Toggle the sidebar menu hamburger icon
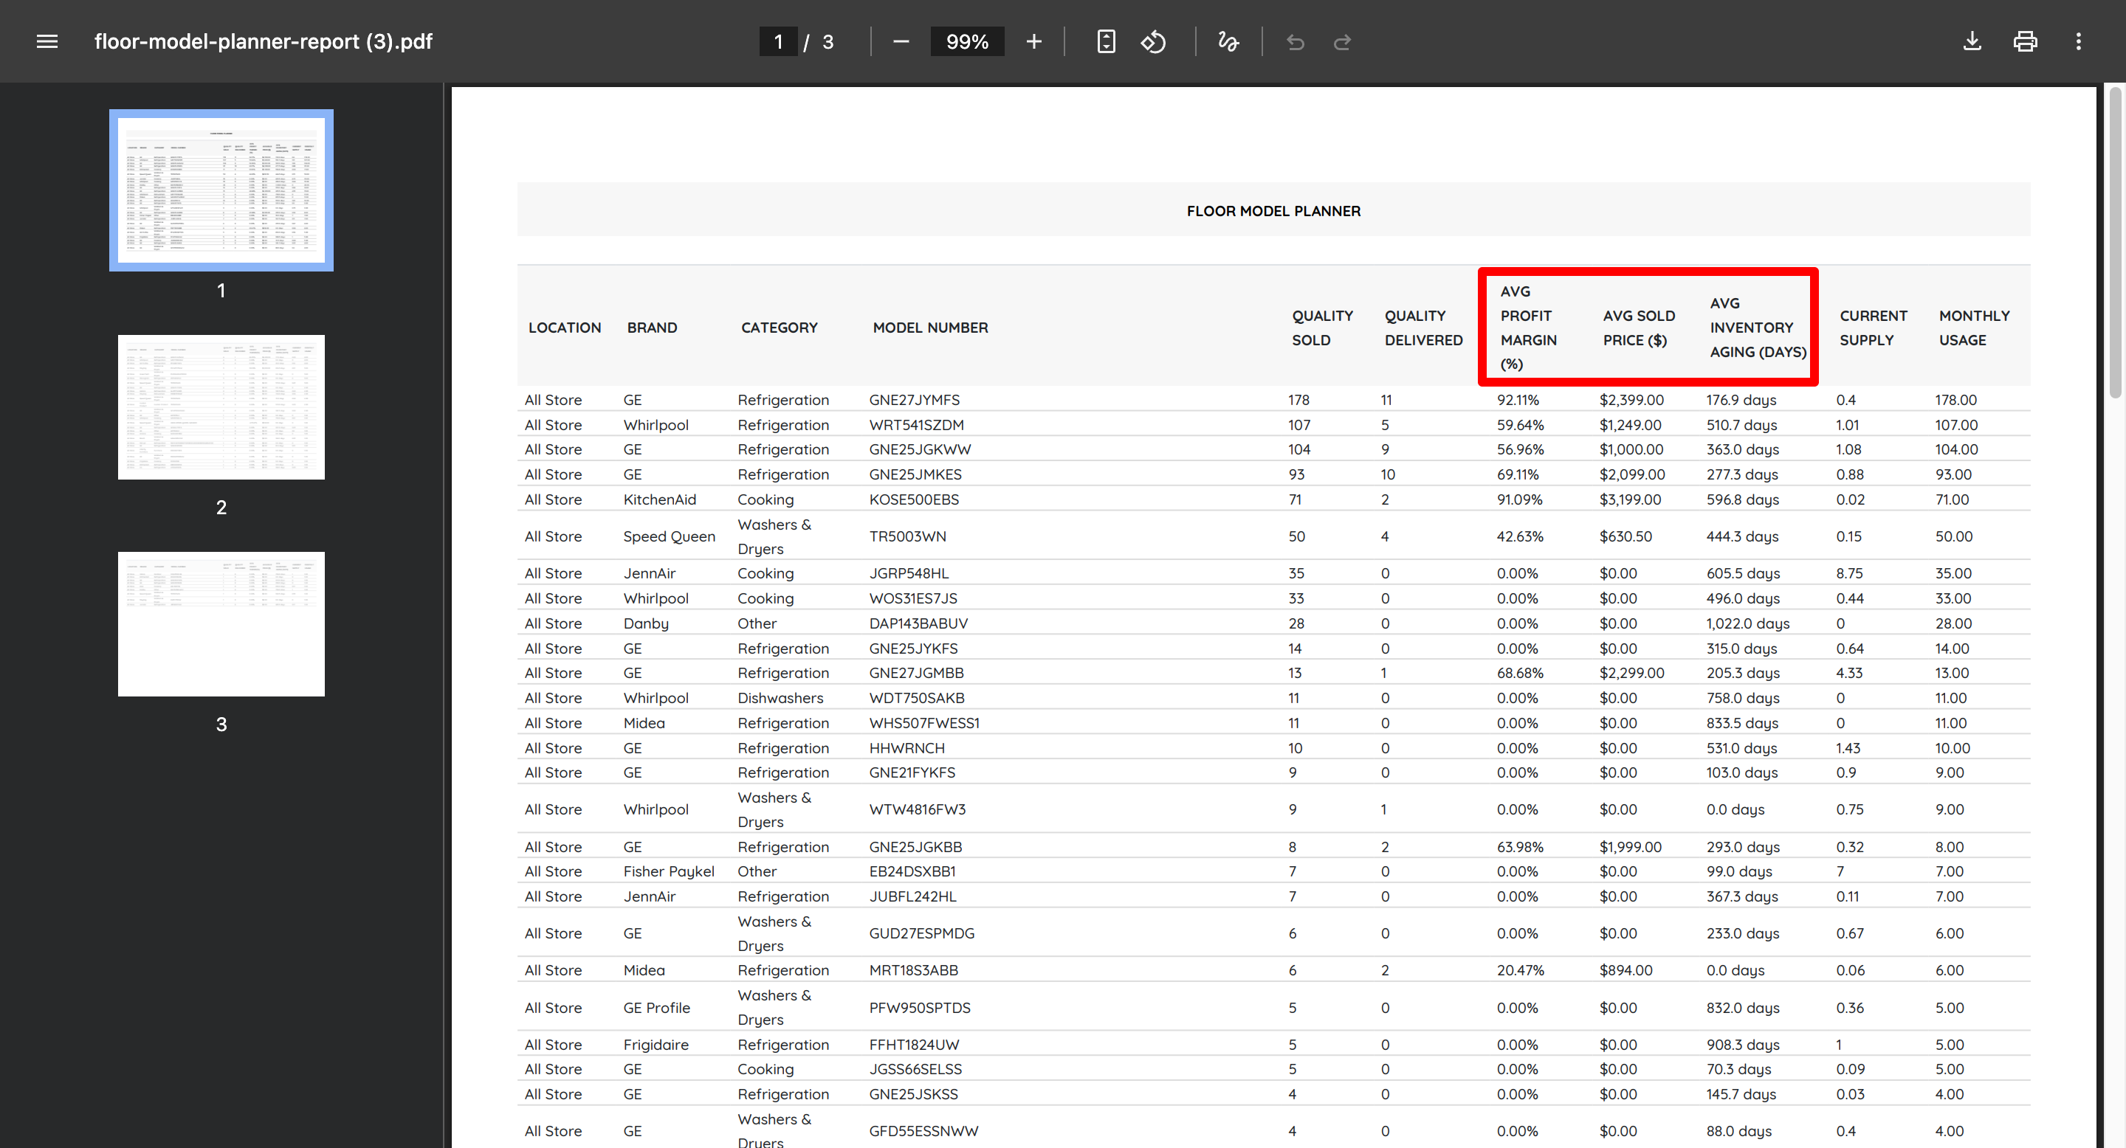2126x1148 pixels. [x=47, y=41]
